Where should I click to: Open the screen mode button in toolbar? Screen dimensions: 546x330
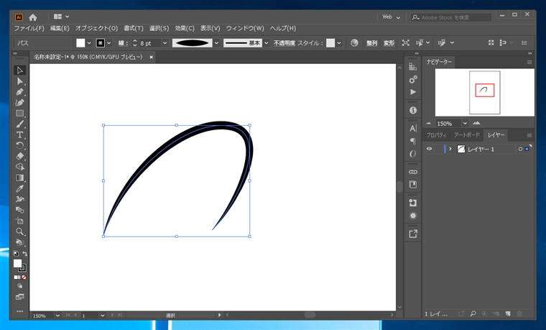click(20, 297)
